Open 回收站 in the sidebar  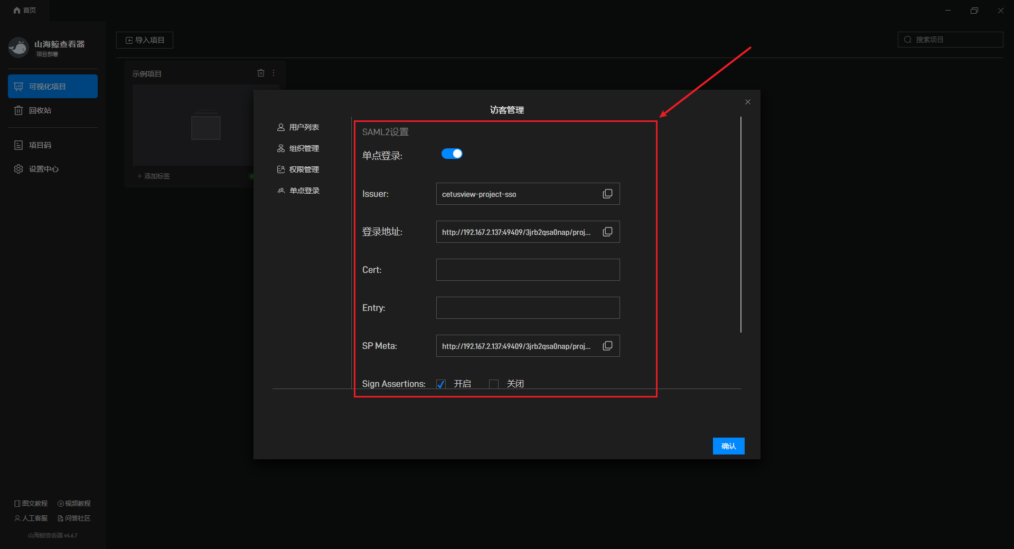(x=40, y=110)
